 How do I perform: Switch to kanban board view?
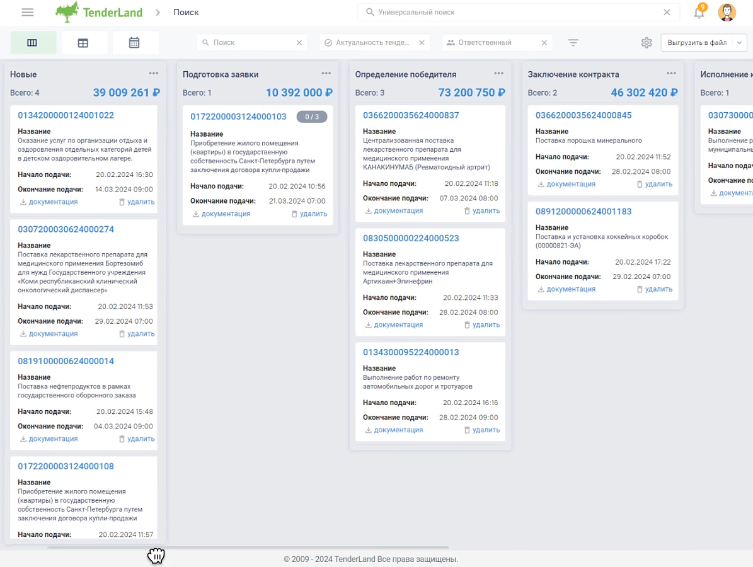pyautogui.click(x=33, y=43)
